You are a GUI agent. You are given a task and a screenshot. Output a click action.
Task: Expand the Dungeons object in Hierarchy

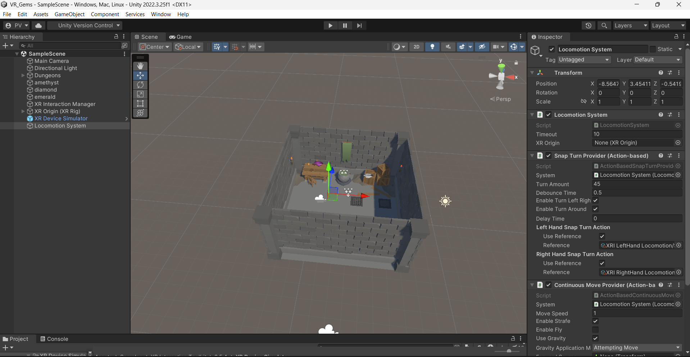tap(23, 75)
